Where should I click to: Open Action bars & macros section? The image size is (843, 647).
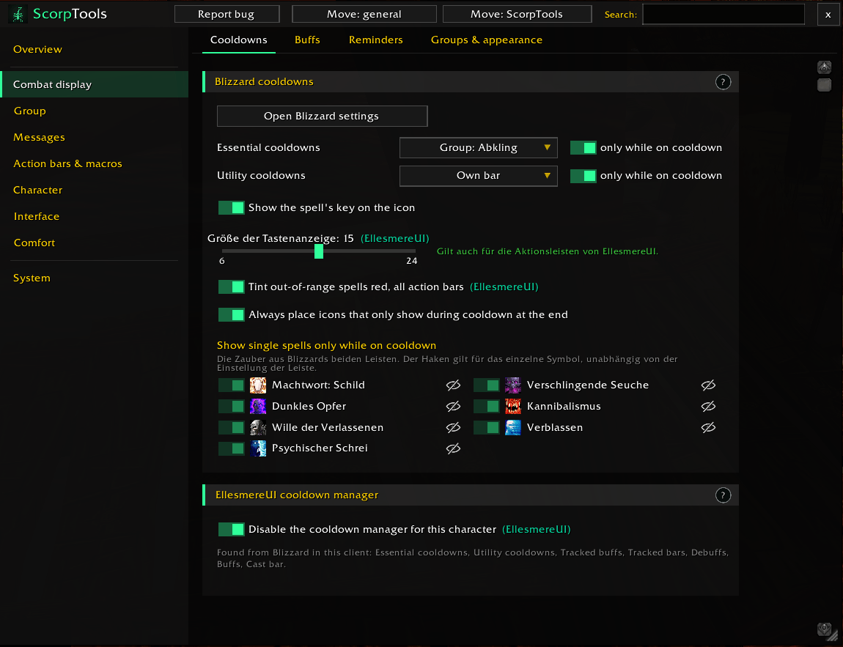click(67, 164)
